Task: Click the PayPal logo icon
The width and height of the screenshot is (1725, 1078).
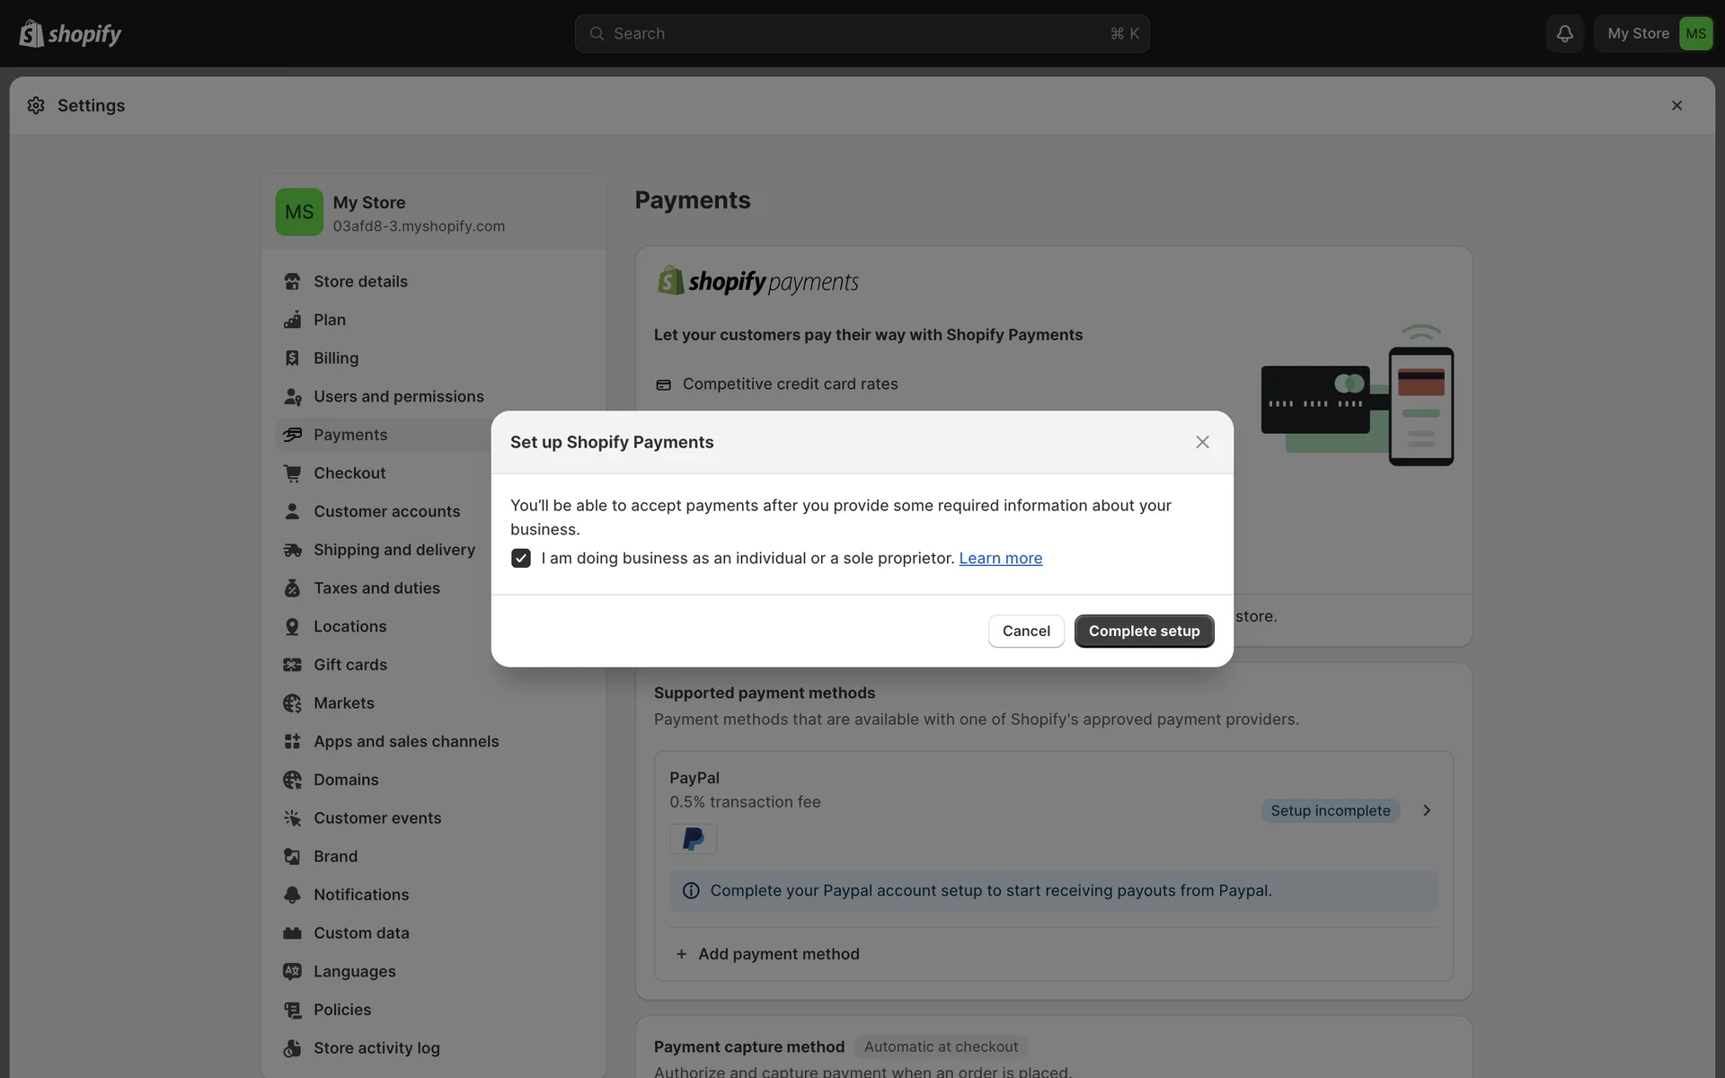Action: click(693, 839)
